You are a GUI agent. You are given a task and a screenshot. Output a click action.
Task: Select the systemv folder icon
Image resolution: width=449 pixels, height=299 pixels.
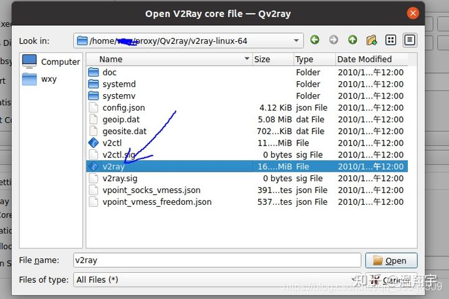(x=94, y=96)
